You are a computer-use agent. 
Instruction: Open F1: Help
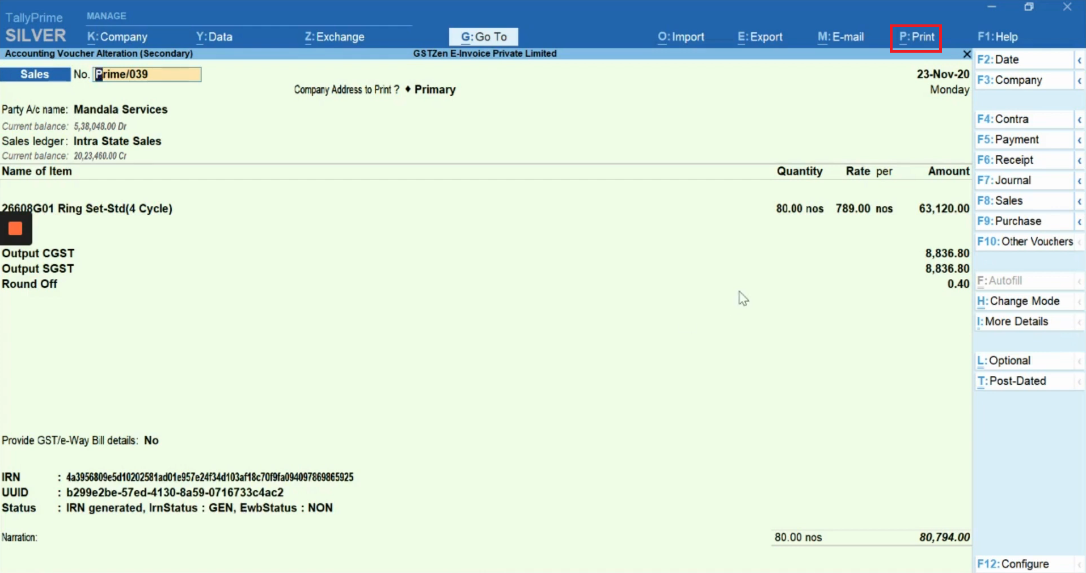[997, 36]
